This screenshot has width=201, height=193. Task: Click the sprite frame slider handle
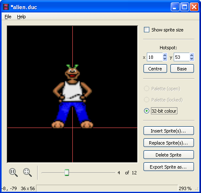coord(67,172)
